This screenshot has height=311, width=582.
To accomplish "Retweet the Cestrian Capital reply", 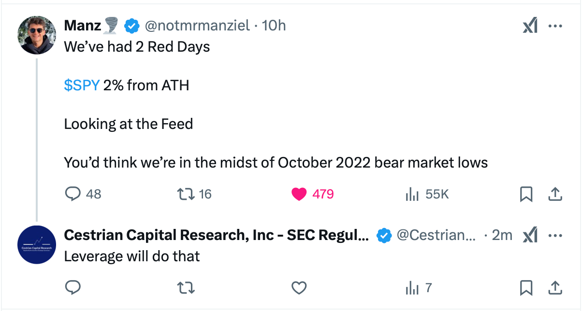I will click(184, 288).
